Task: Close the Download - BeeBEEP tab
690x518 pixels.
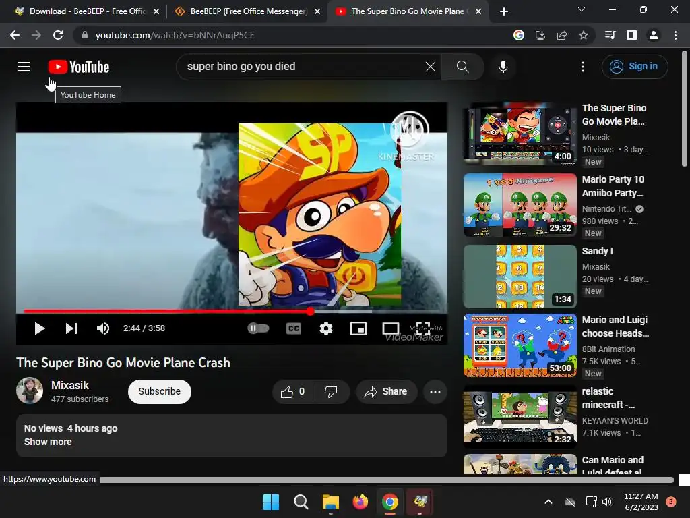Action: click(156, 11)
